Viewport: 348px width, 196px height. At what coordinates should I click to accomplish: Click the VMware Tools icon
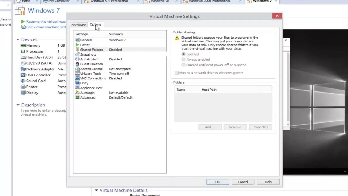77,73
